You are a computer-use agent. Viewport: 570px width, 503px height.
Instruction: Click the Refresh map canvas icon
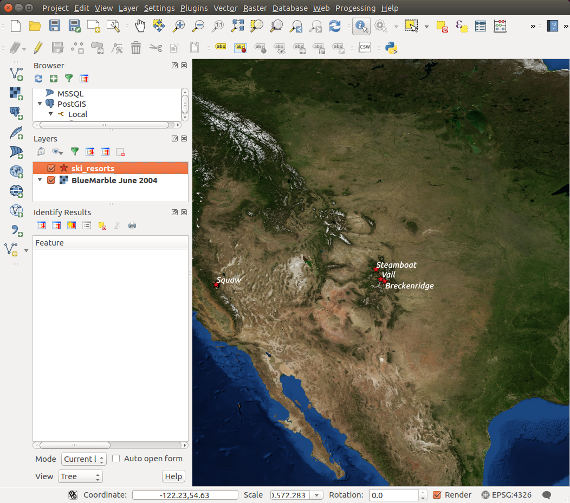tap(335, 26)
